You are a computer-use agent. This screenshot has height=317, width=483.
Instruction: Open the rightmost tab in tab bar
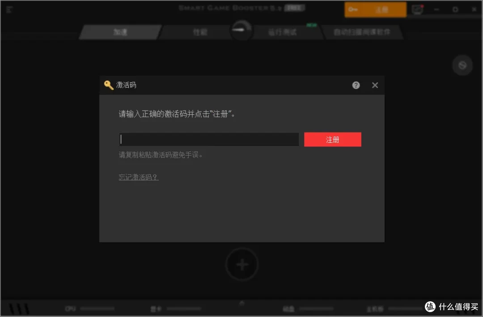pos(362,32)
